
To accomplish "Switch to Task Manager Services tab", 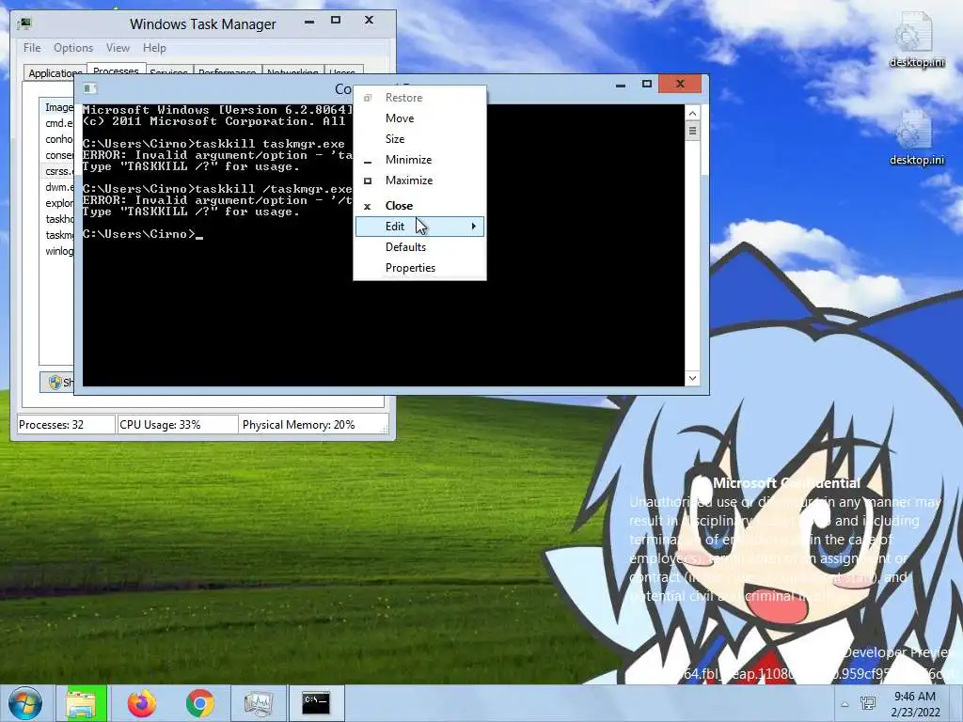I will point(169,71).
